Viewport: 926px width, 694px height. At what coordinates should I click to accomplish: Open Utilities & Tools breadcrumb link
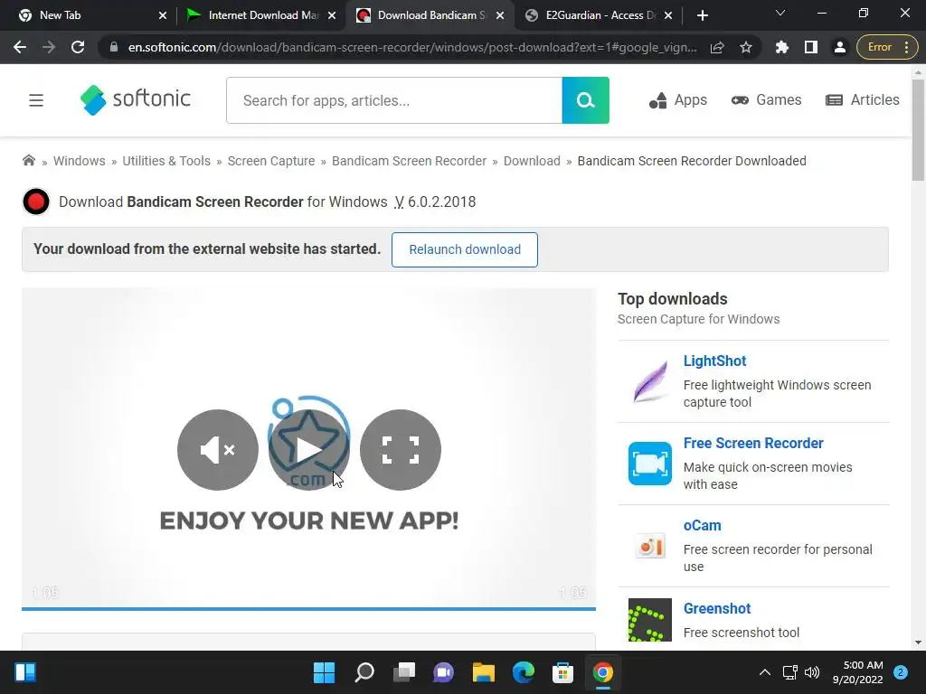(x=166, y=161)
